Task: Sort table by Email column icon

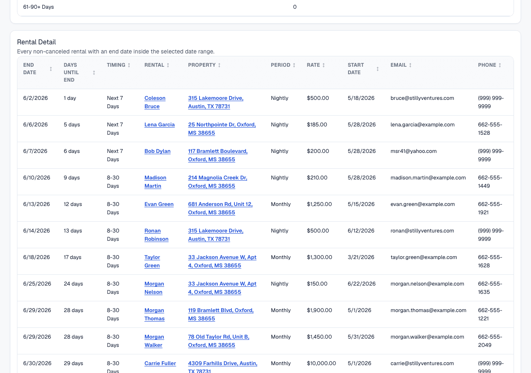Action: 410,65
